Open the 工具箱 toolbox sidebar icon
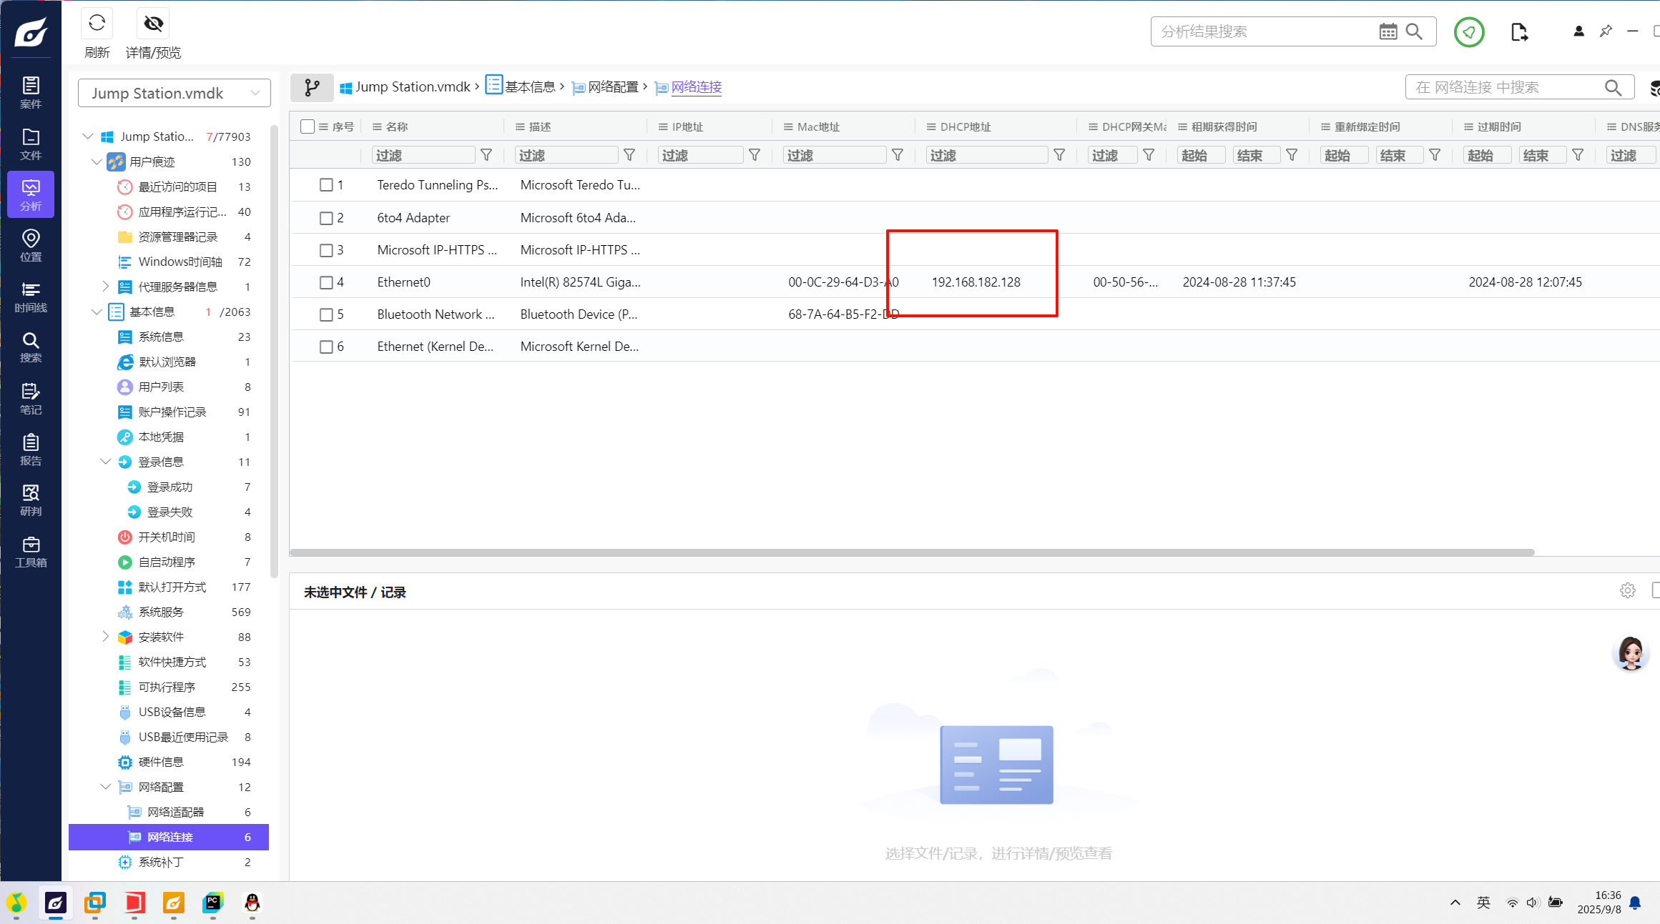The width and height of the screenshot is (1660, 924). coord(31,552)
